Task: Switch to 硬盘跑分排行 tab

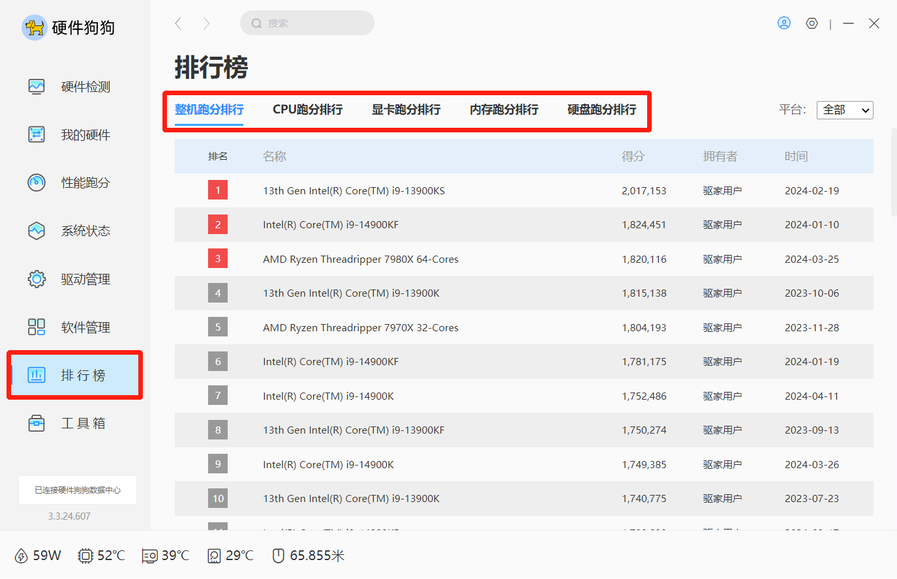Action: 601,110
